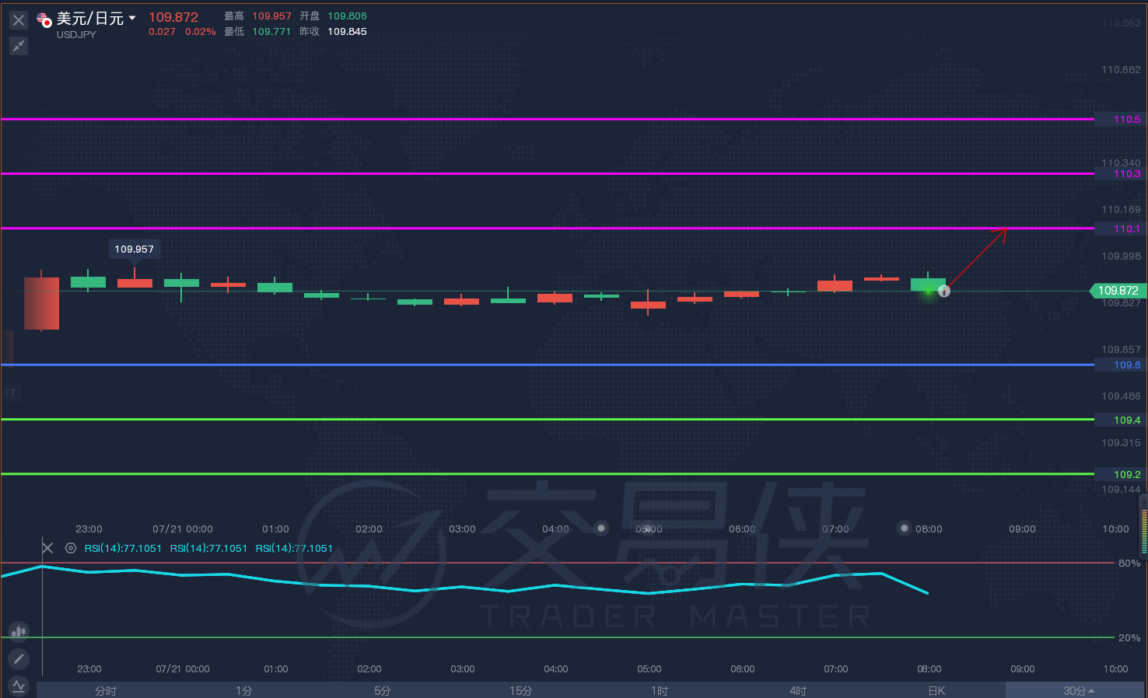Viewport: 1148px width, 698px height.
Task: Click the event dot near 04:00
Action: pos(601,528)
